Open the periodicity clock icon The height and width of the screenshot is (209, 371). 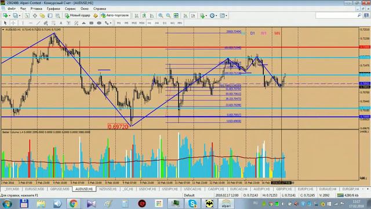click(212, 16)
